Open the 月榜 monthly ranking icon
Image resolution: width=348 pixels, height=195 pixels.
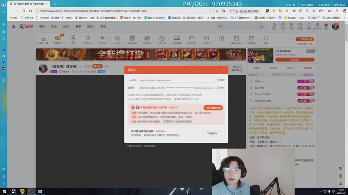pos(73,40)
